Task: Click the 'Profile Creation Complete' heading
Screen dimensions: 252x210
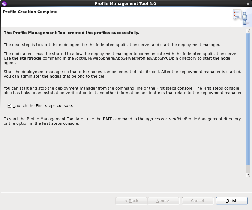Action: (x=30, y=12)
